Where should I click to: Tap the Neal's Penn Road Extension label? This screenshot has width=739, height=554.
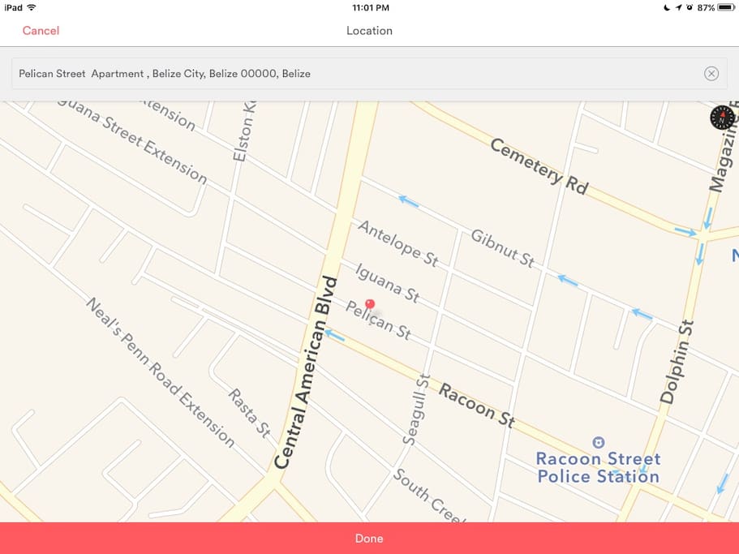(x=161, y=372)
